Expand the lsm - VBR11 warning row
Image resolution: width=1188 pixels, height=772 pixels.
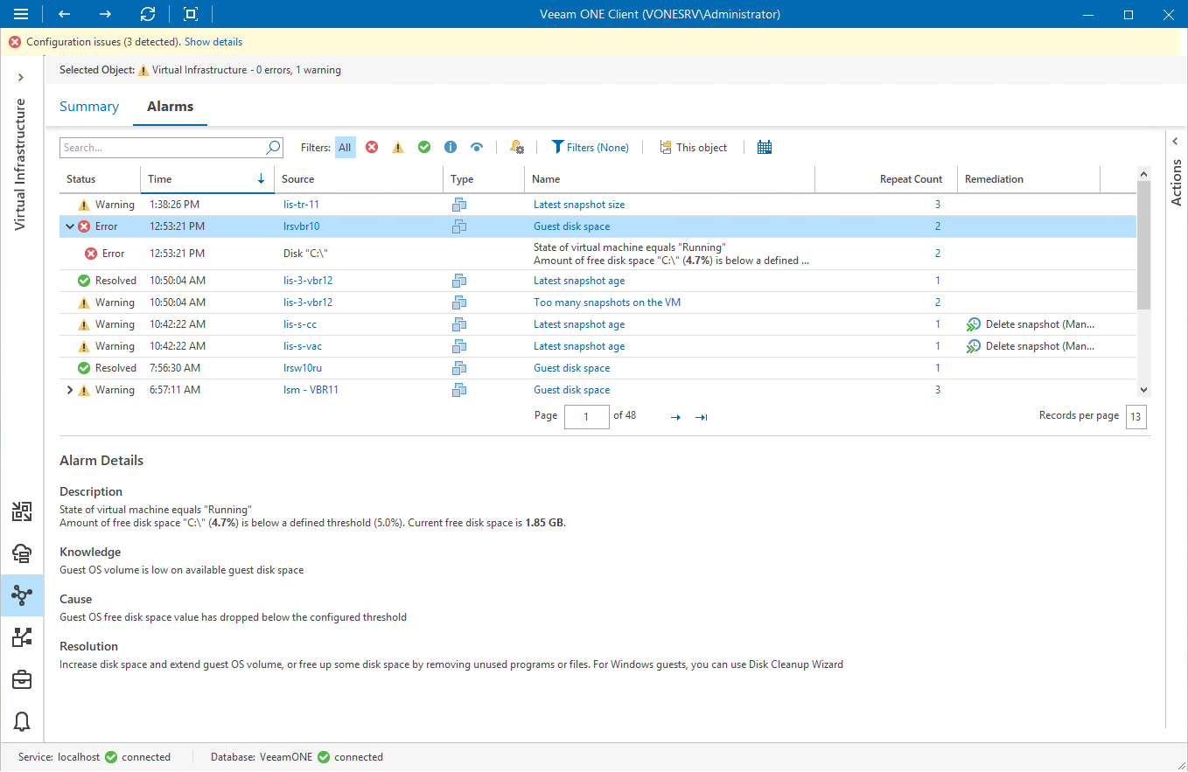point(69,389)
